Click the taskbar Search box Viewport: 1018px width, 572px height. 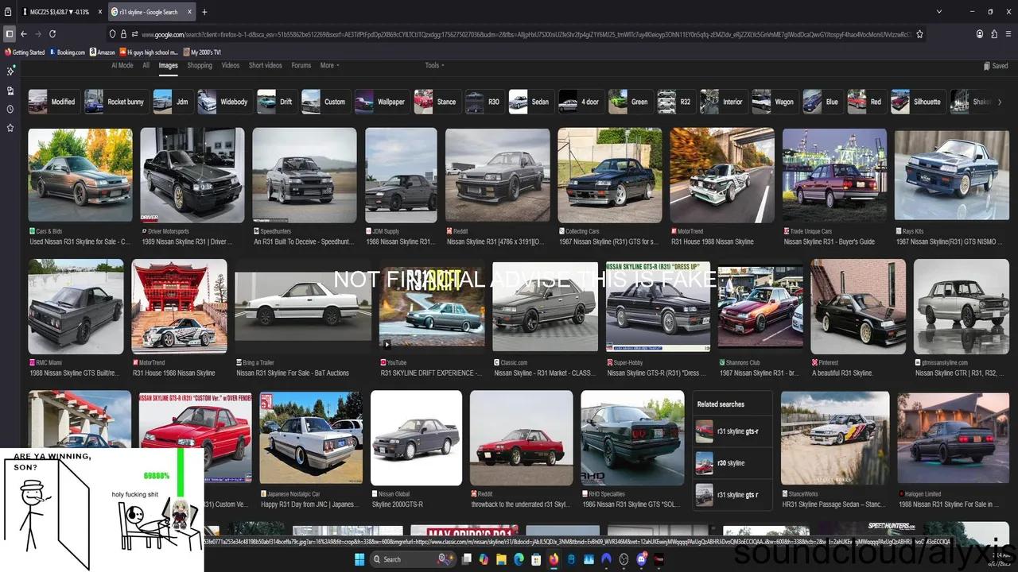[x=414, y=559]
